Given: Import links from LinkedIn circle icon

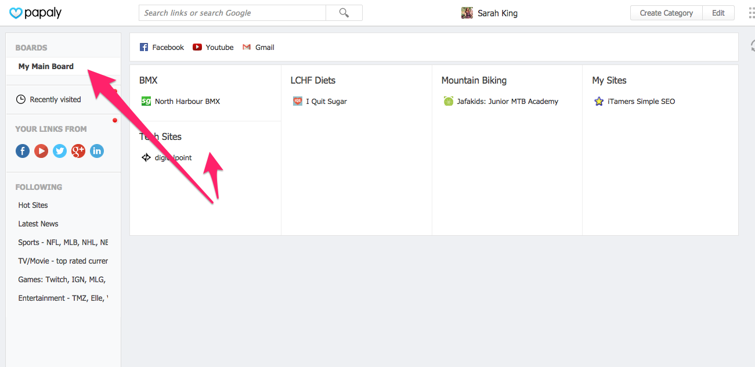Looking at the screenshot, I should tap(97, 151).
